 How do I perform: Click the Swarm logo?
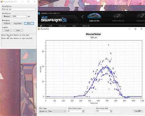point(54,19)
